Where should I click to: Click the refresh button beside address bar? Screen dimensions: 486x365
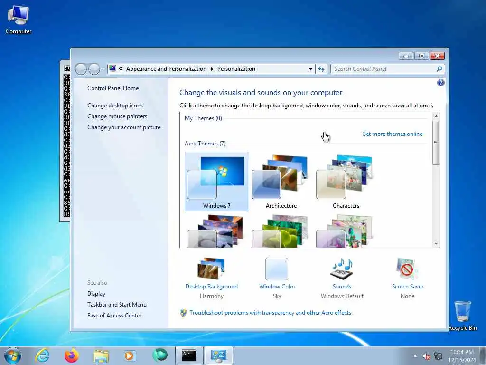pyautogui.click(x=321, y=69)
